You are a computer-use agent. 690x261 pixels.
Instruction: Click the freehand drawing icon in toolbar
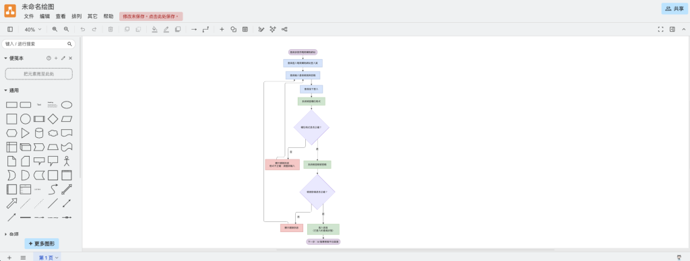click(x=261, y=30)
